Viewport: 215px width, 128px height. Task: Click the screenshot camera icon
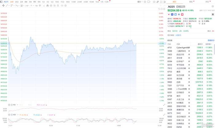point(154,2)
